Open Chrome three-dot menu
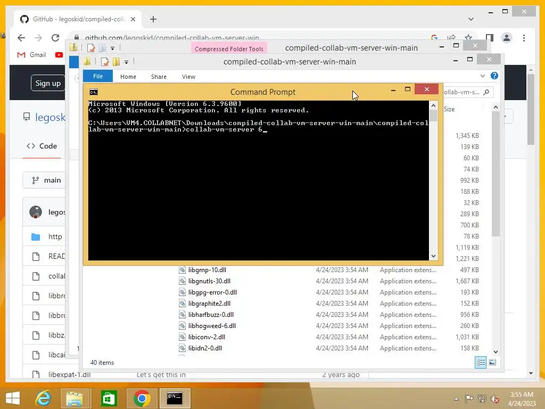The height and width of the screenshot is (409, 545). (x=524, y=38)
